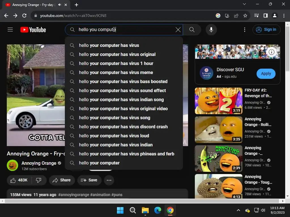This screenshot has height=217, width=290.
Task: Go to YouTube home via logo
Action: pyautogui.click(x=33, y=30)
